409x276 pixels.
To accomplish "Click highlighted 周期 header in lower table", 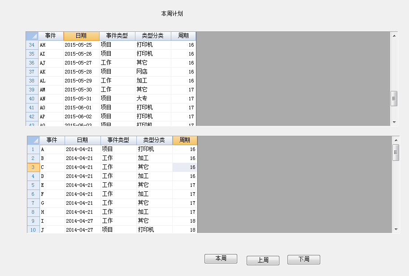I will click(185, 140).
